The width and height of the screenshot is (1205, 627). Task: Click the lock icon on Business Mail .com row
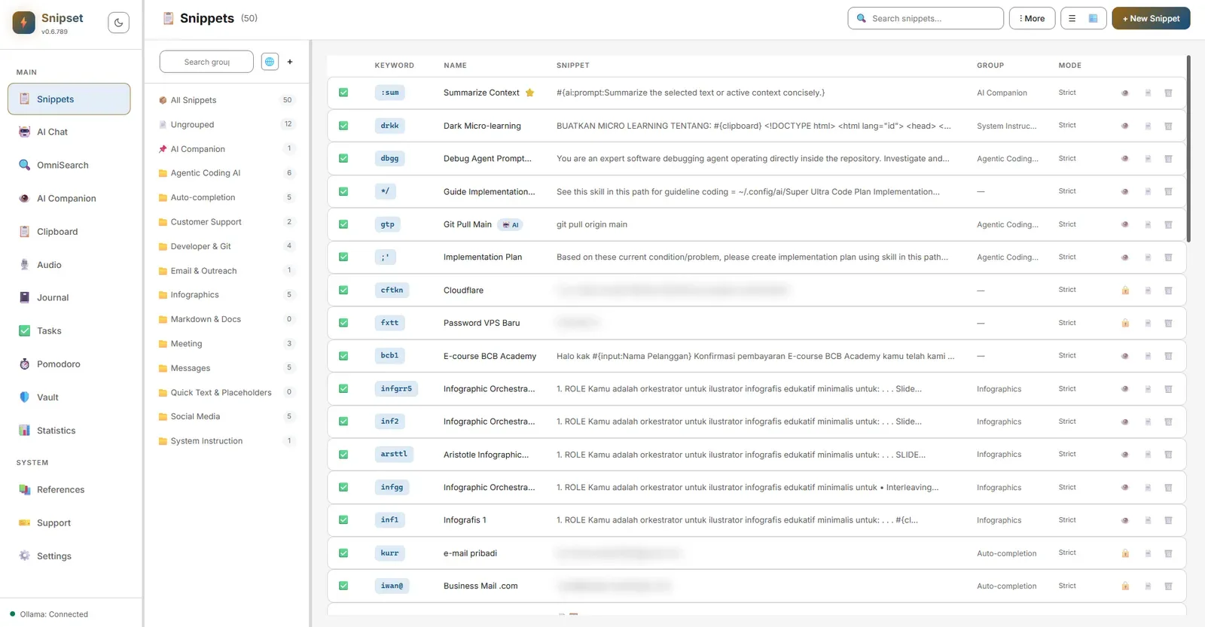[x=1125, y=586]
